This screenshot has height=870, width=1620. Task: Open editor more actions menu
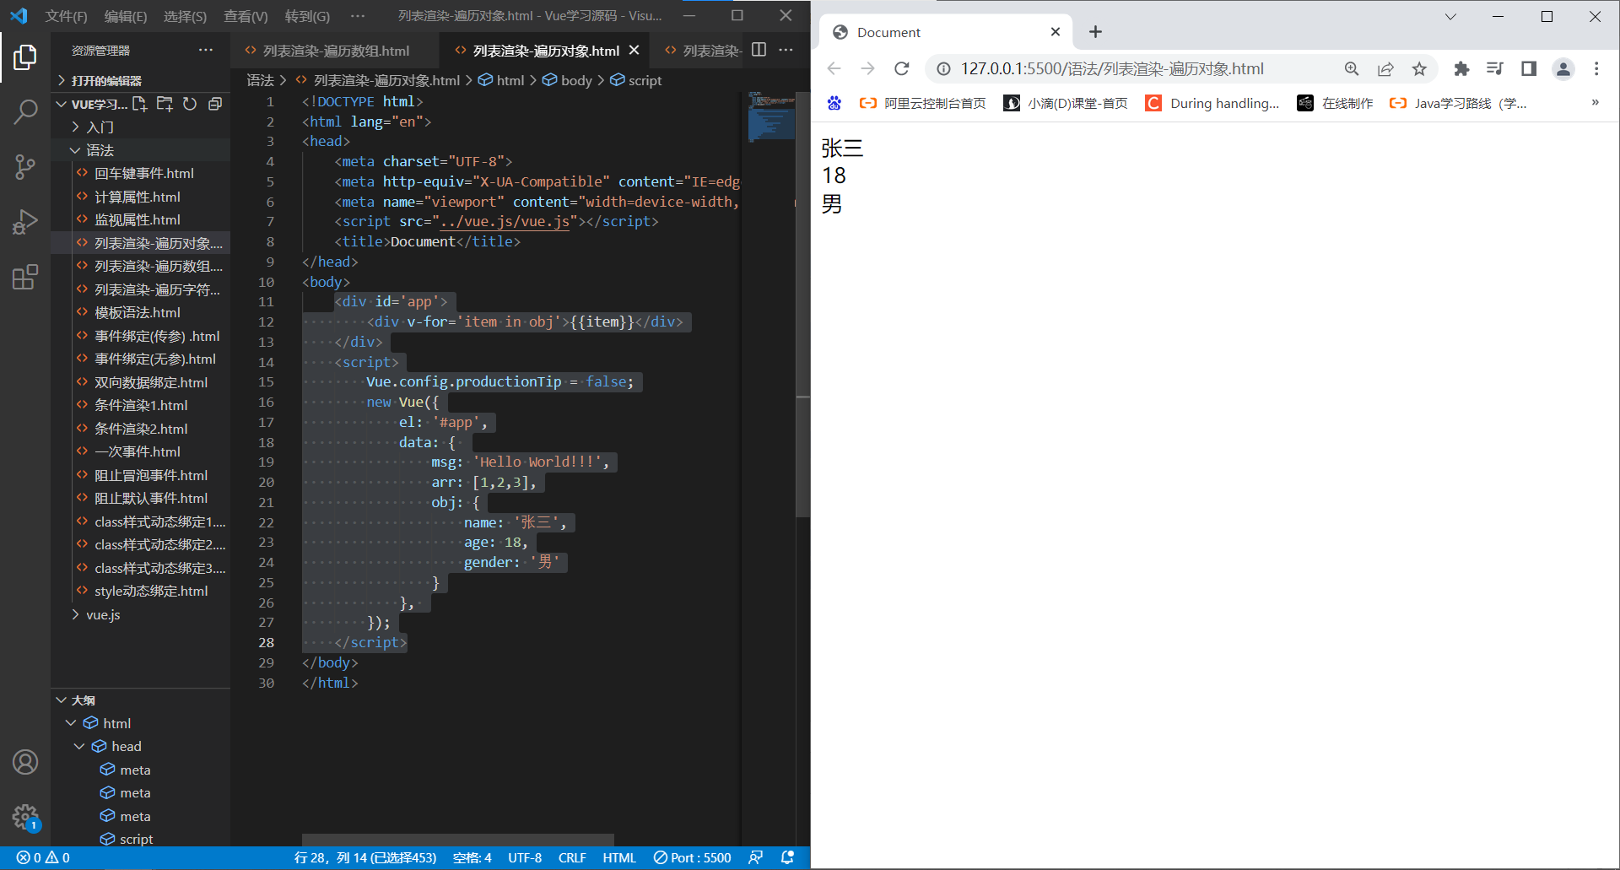coord(786,50)
